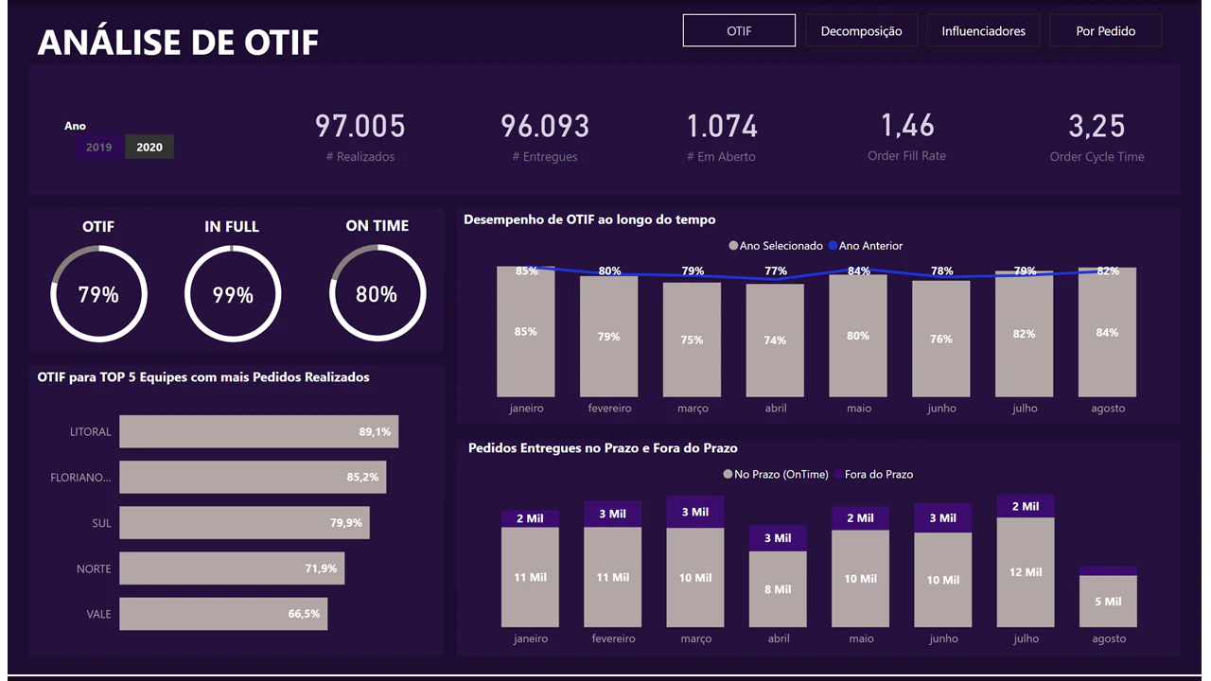Viewport: 1211px width, 681px height.
Task: Click the IN FULL 99% donut gauge
Action: pos(233,293)
